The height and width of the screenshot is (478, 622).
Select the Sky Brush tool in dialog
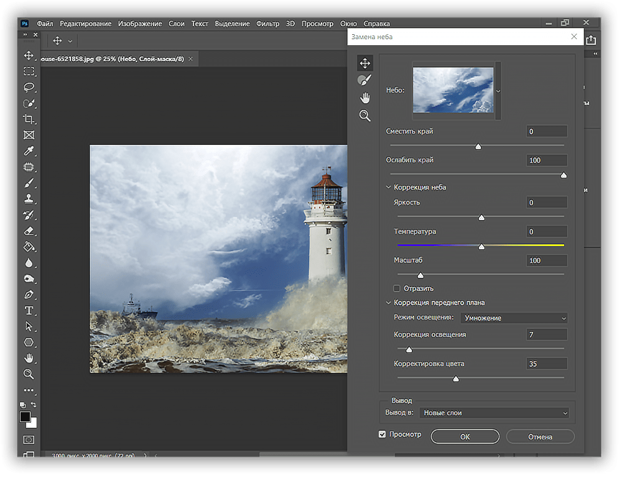[364, 80]
